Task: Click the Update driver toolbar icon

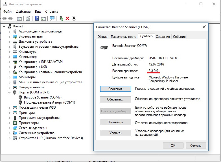Action: tap(61, 18)
